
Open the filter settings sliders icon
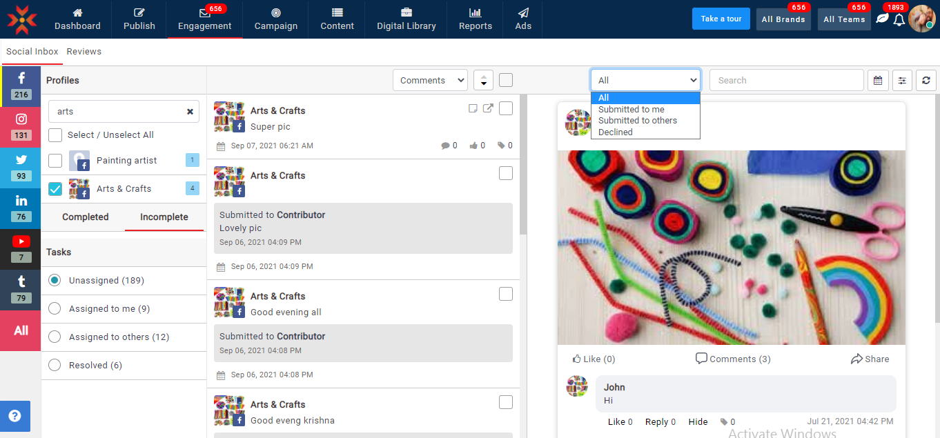902,81
